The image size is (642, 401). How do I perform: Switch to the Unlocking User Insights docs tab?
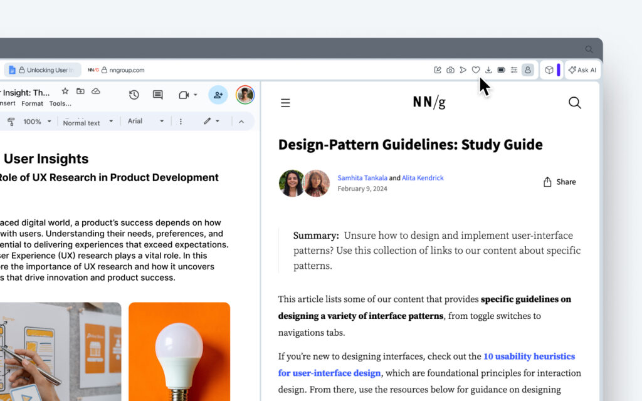[x=43, y=70]
